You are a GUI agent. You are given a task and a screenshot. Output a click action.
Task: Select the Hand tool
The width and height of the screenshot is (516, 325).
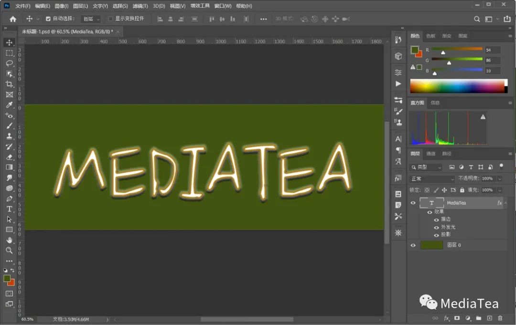[x=9, y=240]
